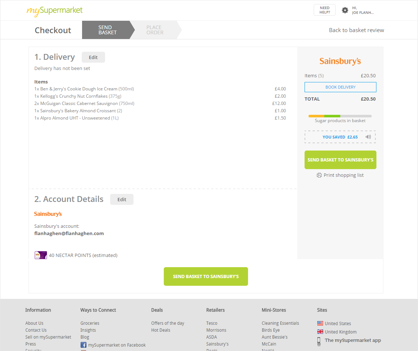Open ASDA retailer link
This screenshot has width=418, height=351.
click(212, 337)
